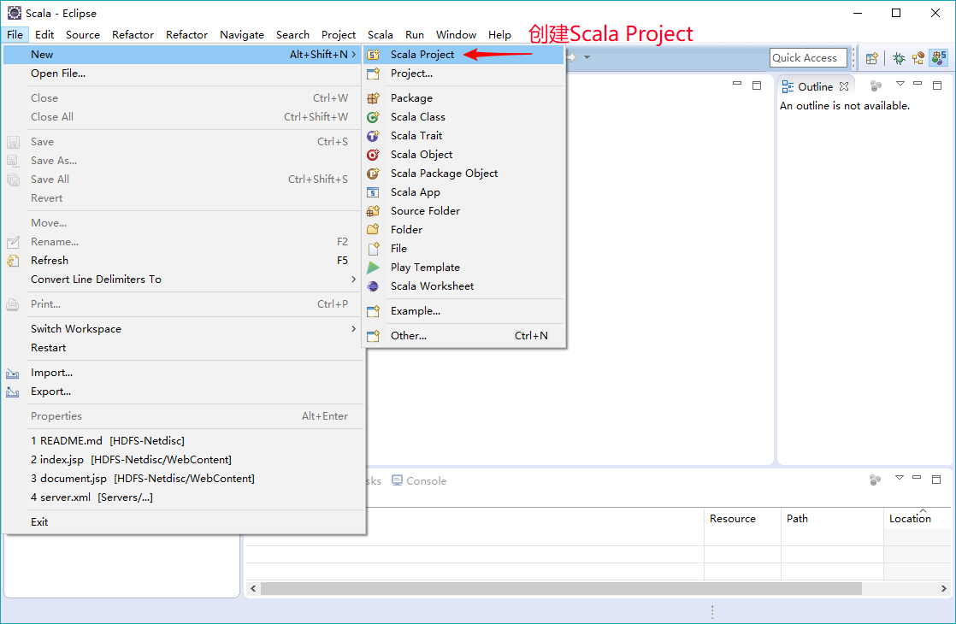Open the Help menu
This screenshot has height=624, width=956.
pyautogui.click(x=500, y=35)
